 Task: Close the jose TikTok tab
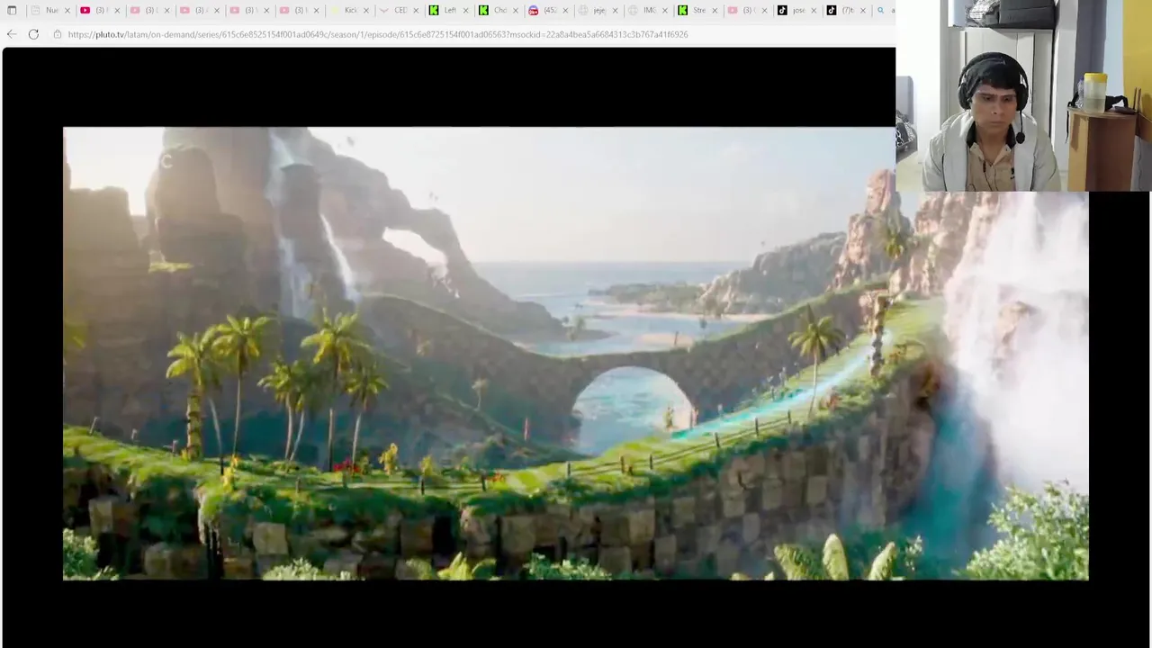(x=814, y=10)
